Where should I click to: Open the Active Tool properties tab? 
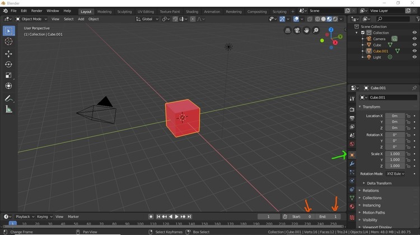(x=352, y=99)
